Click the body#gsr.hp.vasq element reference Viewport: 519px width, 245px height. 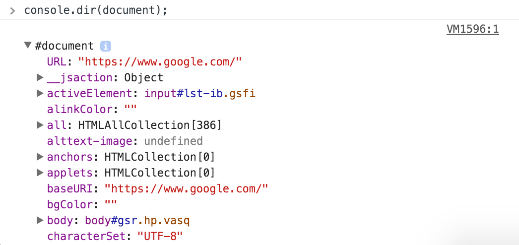(137, 221)
